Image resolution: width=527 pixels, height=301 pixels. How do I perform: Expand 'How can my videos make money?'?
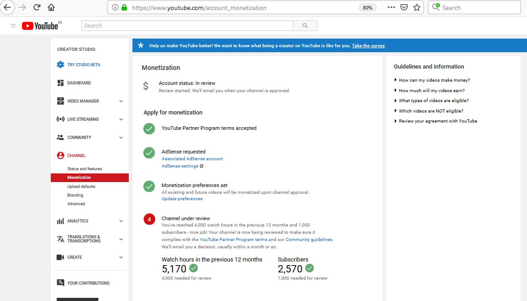click(x=432, y=80)
